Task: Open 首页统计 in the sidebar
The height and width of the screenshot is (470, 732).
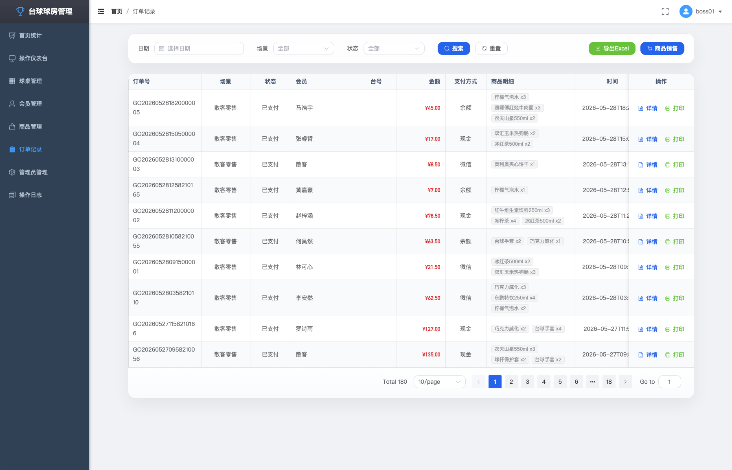Action: point(44,35)
